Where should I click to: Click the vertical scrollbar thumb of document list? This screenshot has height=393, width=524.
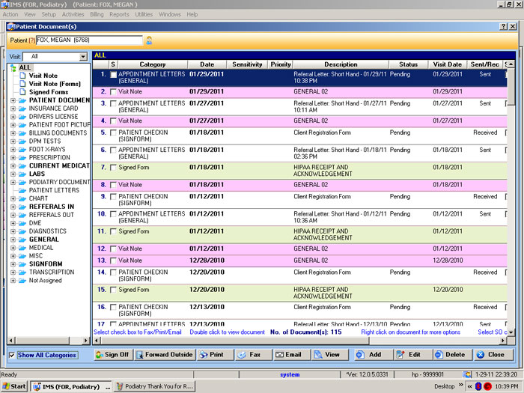[x=511, y=86]
